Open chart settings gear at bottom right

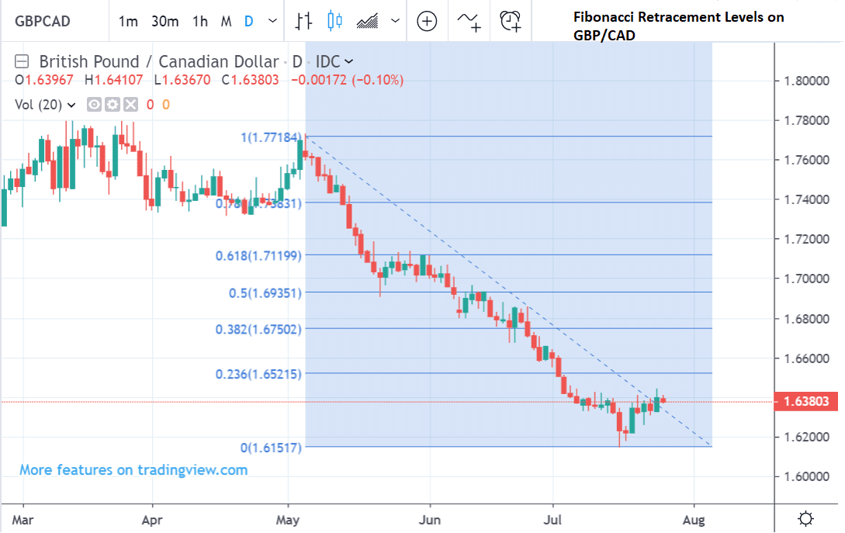[806, 518]
